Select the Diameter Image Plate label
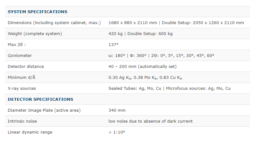 pyautogui.click(x=44, y=110)
